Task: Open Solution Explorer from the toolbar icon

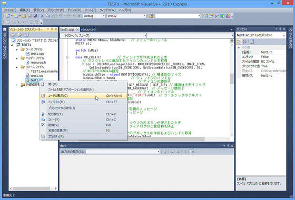Action: [x=206, y=16]
